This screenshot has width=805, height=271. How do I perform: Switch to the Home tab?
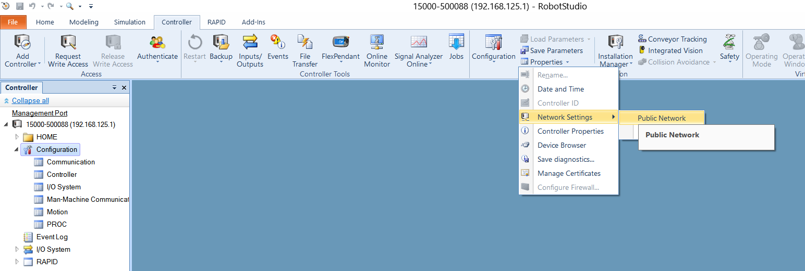[45, 22]
